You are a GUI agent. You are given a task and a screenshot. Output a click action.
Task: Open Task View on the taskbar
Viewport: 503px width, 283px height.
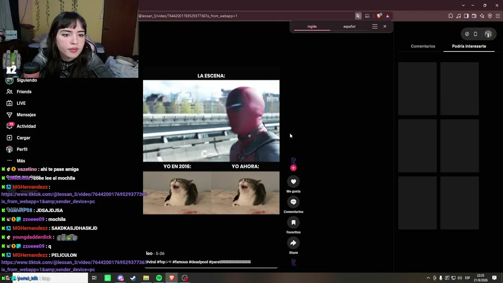point(94,278)
